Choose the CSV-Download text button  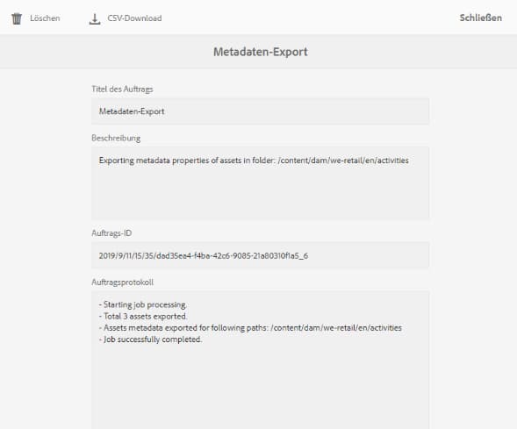pyautogui.click(x=134, y=18)
